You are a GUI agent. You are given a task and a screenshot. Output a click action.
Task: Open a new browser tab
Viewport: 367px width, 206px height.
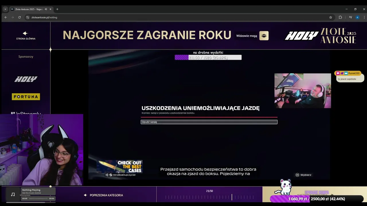[57, 9]
